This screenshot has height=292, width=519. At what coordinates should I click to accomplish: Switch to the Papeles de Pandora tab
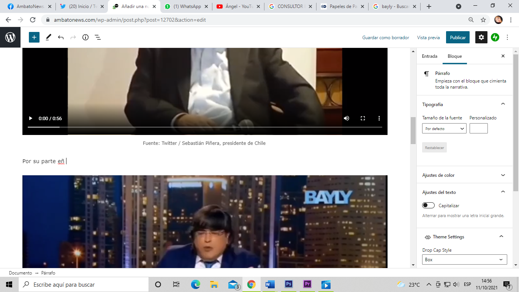342,6
